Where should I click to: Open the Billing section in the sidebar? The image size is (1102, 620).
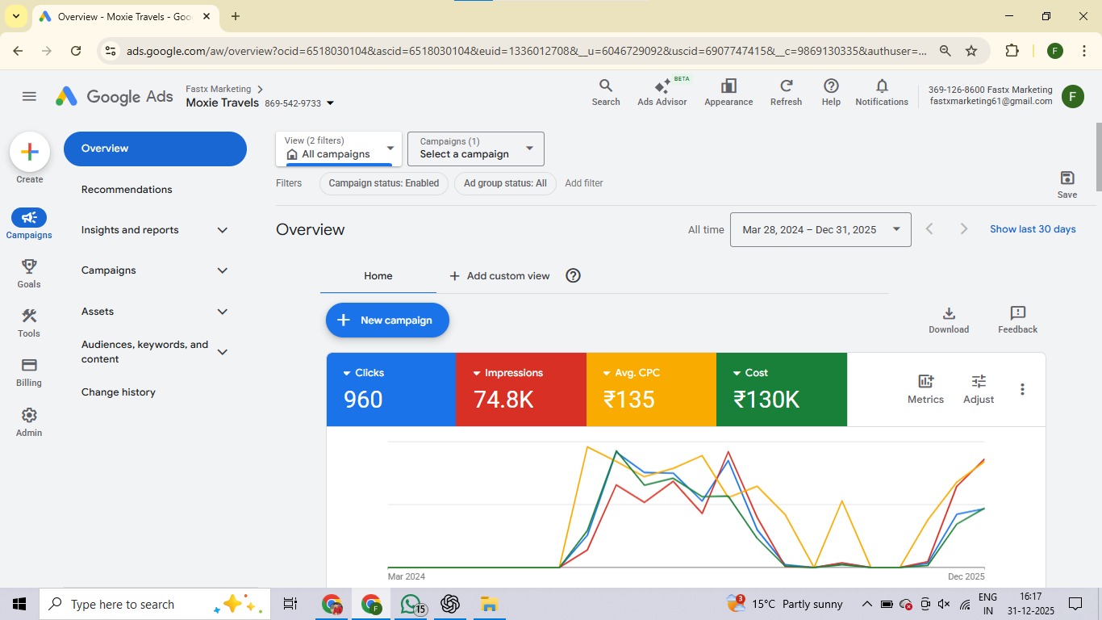click(x=28, y=373)
